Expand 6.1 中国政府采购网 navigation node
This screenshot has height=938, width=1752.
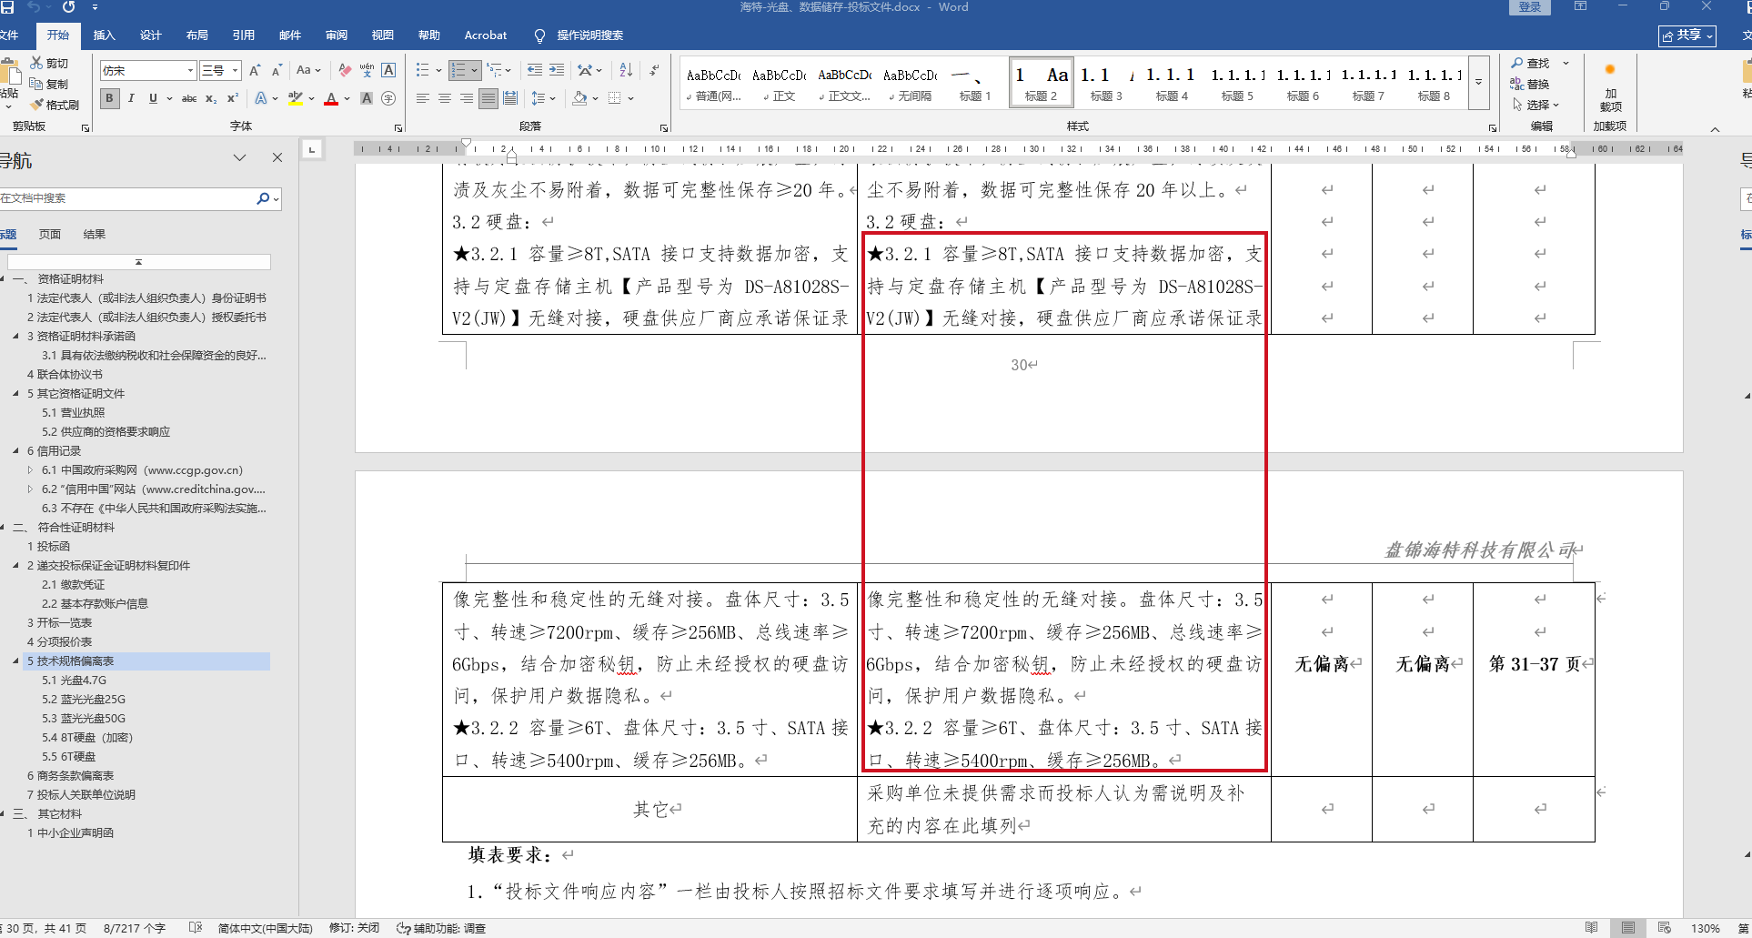[30, 470]
